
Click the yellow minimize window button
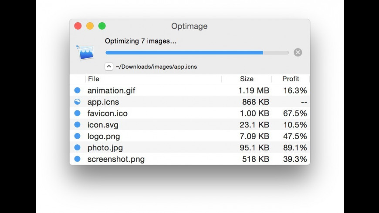click(x=90, y=26)
